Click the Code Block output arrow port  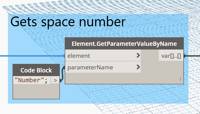(x=55, y=80)
